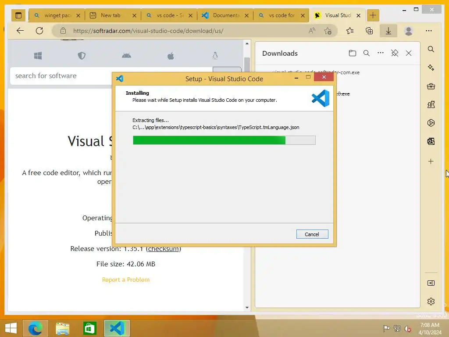Select the shield security category icon
This screenshot has width=449, height=337.
click(82, 56)
